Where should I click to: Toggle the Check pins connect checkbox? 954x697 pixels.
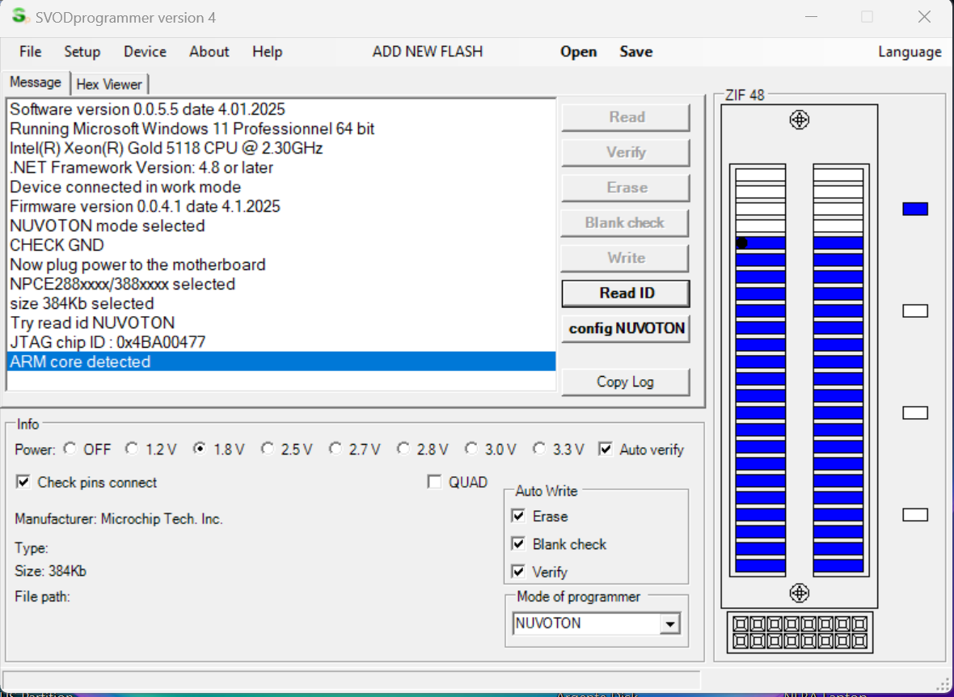click(23, 482)
